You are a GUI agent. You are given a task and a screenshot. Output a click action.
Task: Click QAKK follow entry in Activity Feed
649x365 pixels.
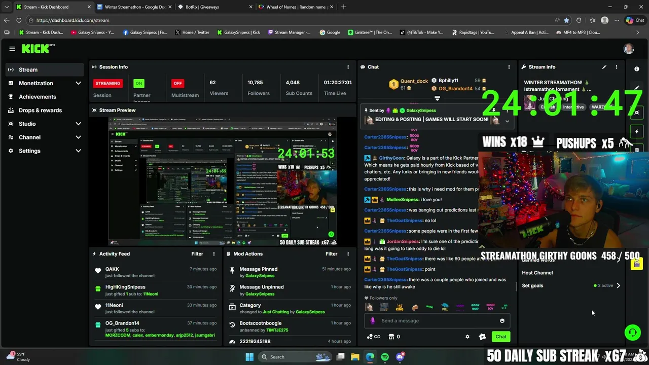(156, 272)
